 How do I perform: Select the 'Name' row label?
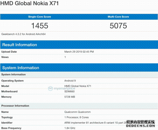coord(5,112)
